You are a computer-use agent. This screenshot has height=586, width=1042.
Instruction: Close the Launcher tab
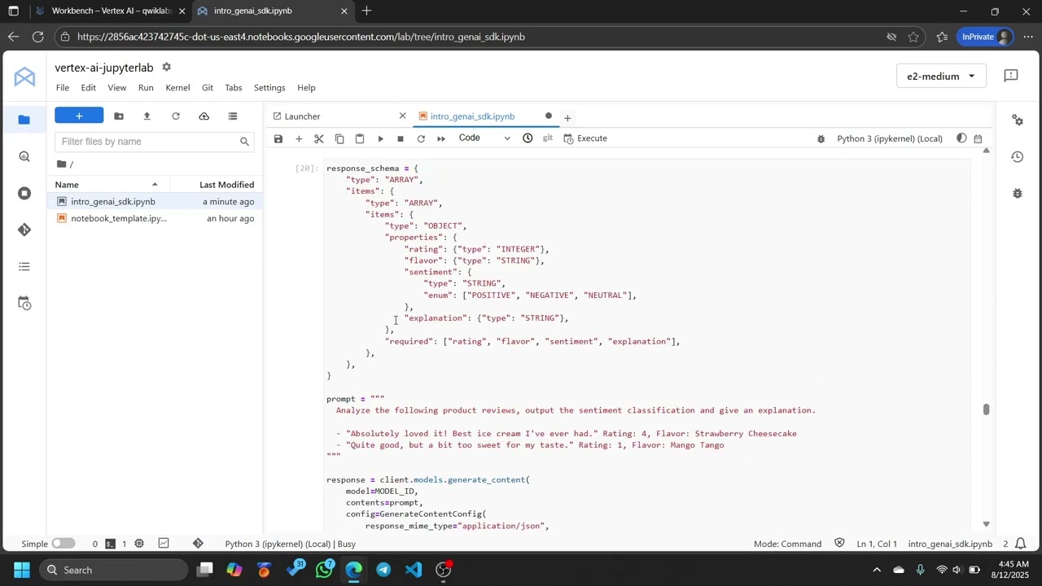tap(402, 116)
